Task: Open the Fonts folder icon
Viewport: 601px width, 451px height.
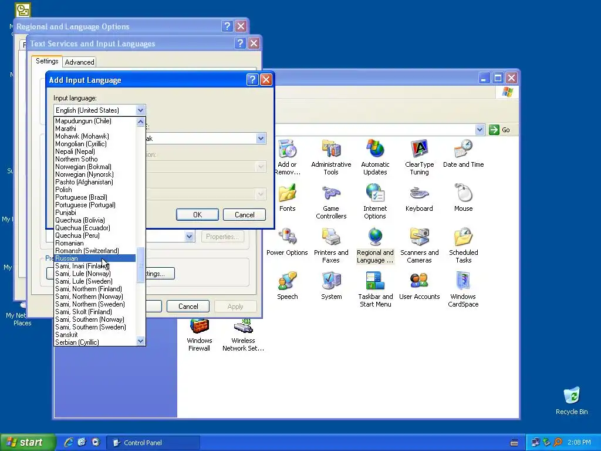Action: click(x=288, y=193)
